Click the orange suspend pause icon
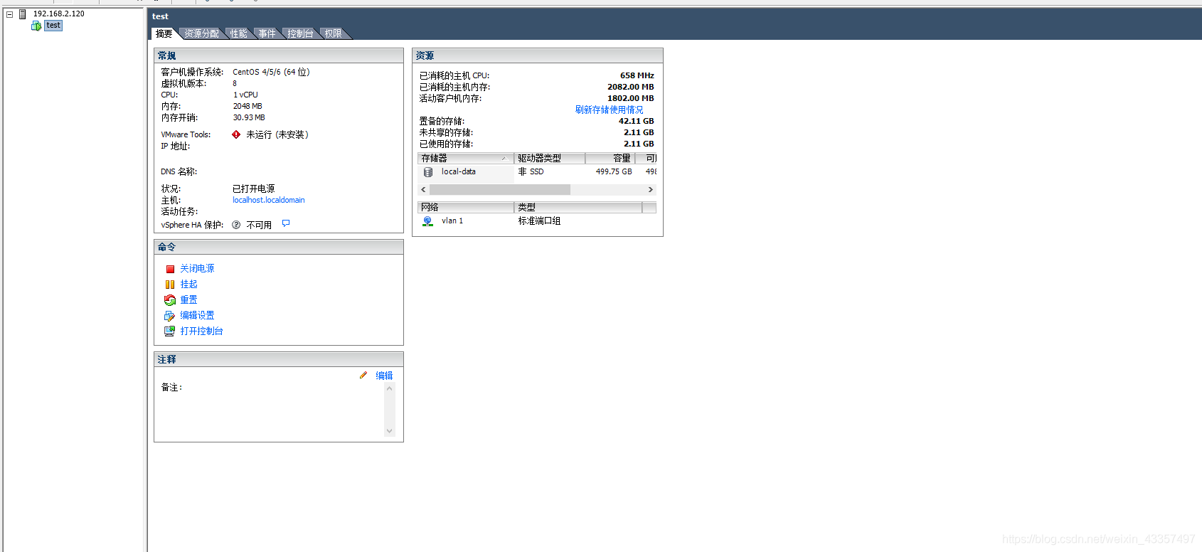Viewport: 1202px width, 552px height. click(x=170, y=285)
